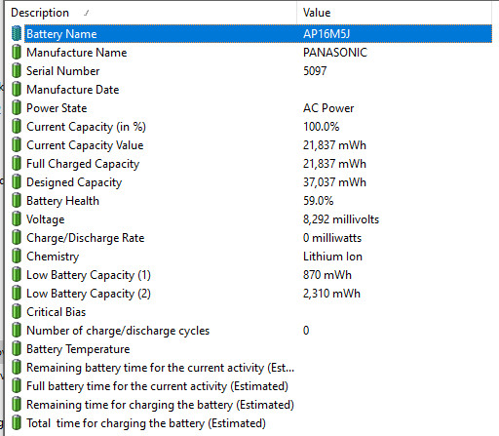Click the battery icon beside Current Capacity (in %)
The width and height of the screenshot is (499, 436).
click(x=17, y=126)
